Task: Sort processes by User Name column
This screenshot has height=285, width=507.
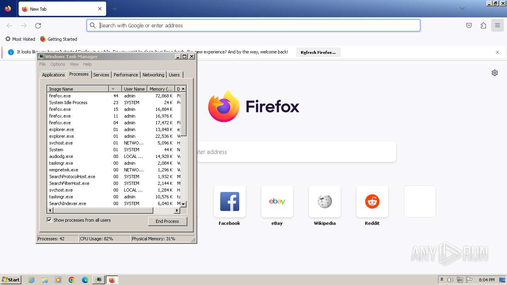Action: point(134,89)
